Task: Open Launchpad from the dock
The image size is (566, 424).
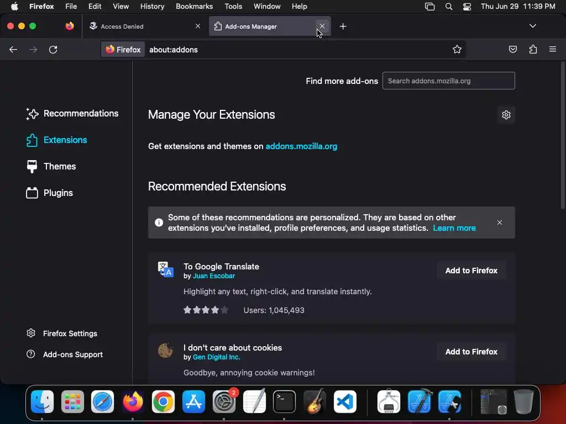Action: point(72,401)
